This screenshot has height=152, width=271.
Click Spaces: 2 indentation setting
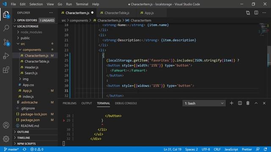point(191,149)
